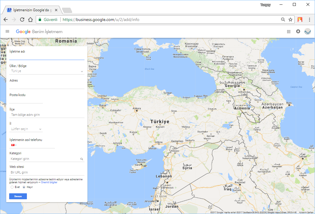Viewport: 315px width, 214px height.
Task: Select the İşletmenizin Google'da tab
Action: (x=32, y=10)
